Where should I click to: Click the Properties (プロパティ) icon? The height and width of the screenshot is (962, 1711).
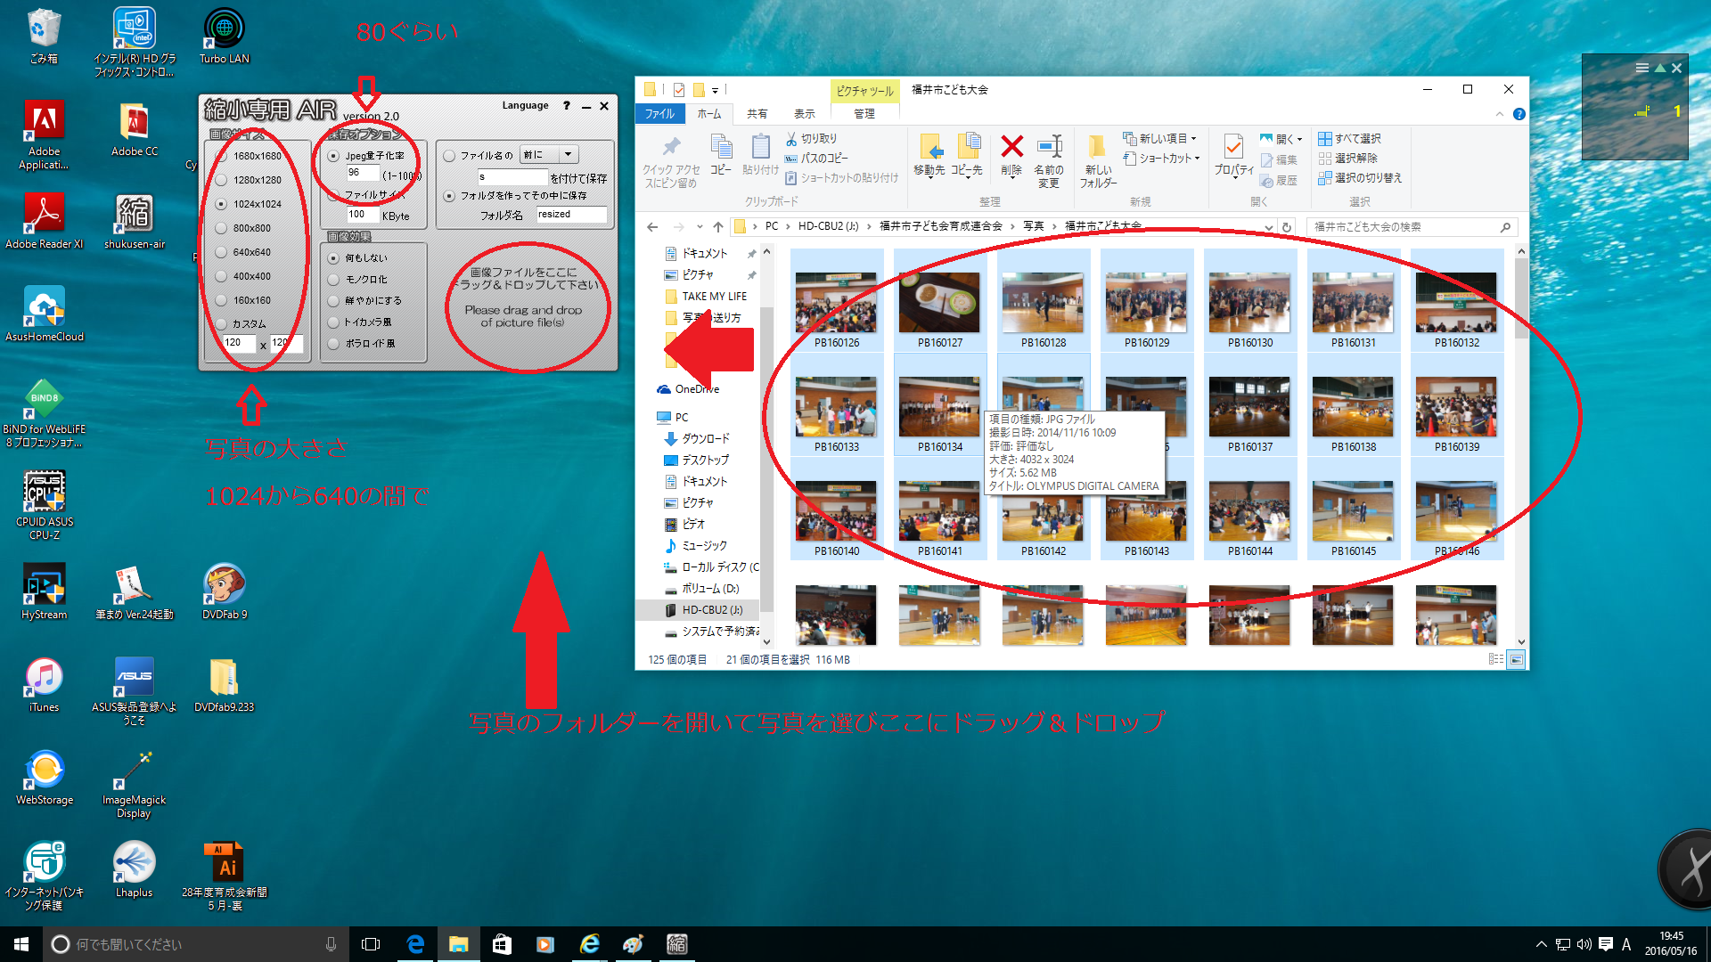(x=1233, y=146)
